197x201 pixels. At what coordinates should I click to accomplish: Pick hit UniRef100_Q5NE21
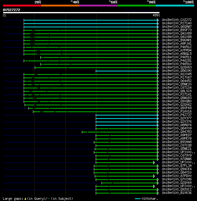(x=177, y=149)
